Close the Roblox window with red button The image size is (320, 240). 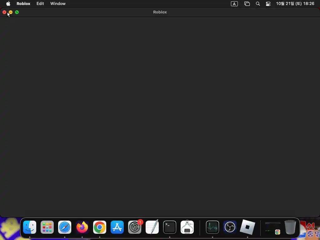(4, 12)
